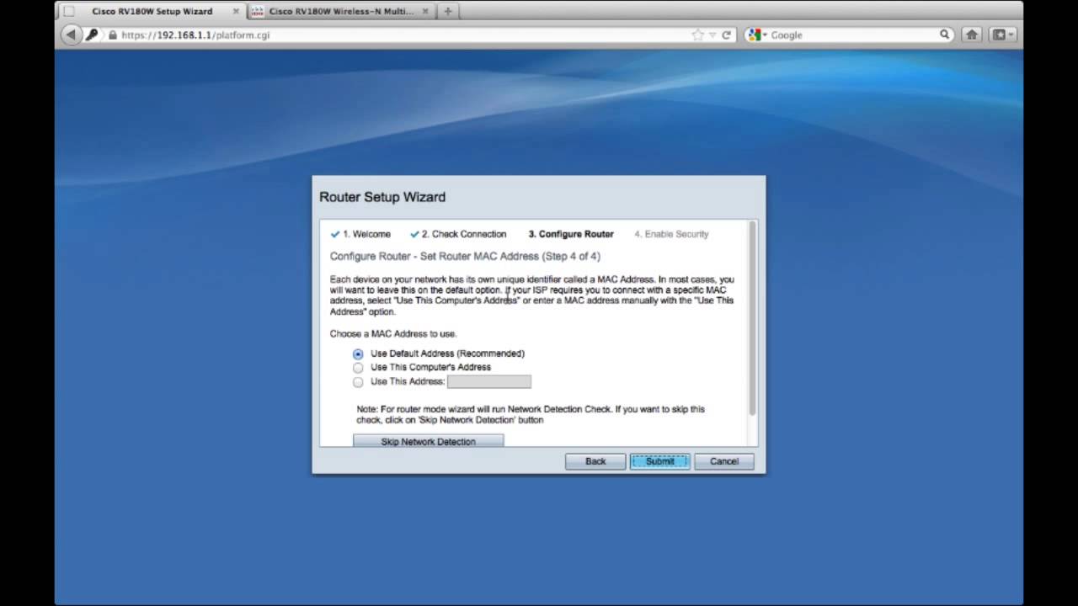Click the search magnifier icon

pos(945,35)
